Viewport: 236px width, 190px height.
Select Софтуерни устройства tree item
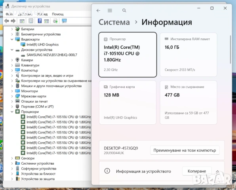39,169
